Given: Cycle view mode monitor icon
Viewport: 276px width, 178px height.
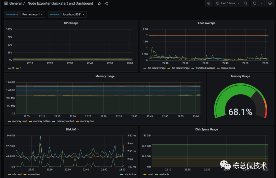Looking at the screenshot, I should [270, 3].
